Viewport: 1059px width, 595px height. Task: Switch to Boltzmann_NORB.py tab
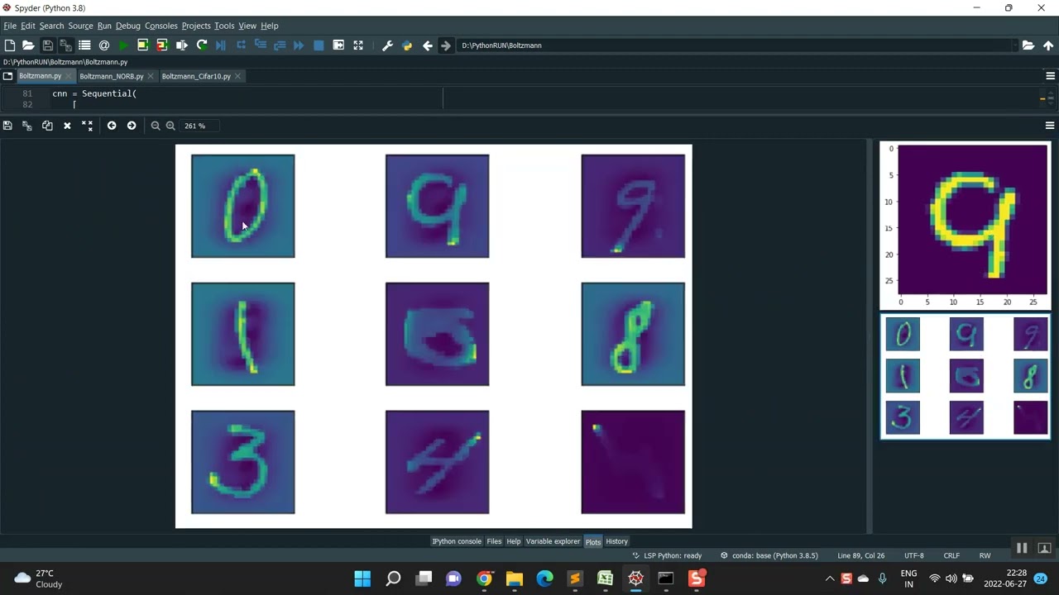[x=111, y=76]
